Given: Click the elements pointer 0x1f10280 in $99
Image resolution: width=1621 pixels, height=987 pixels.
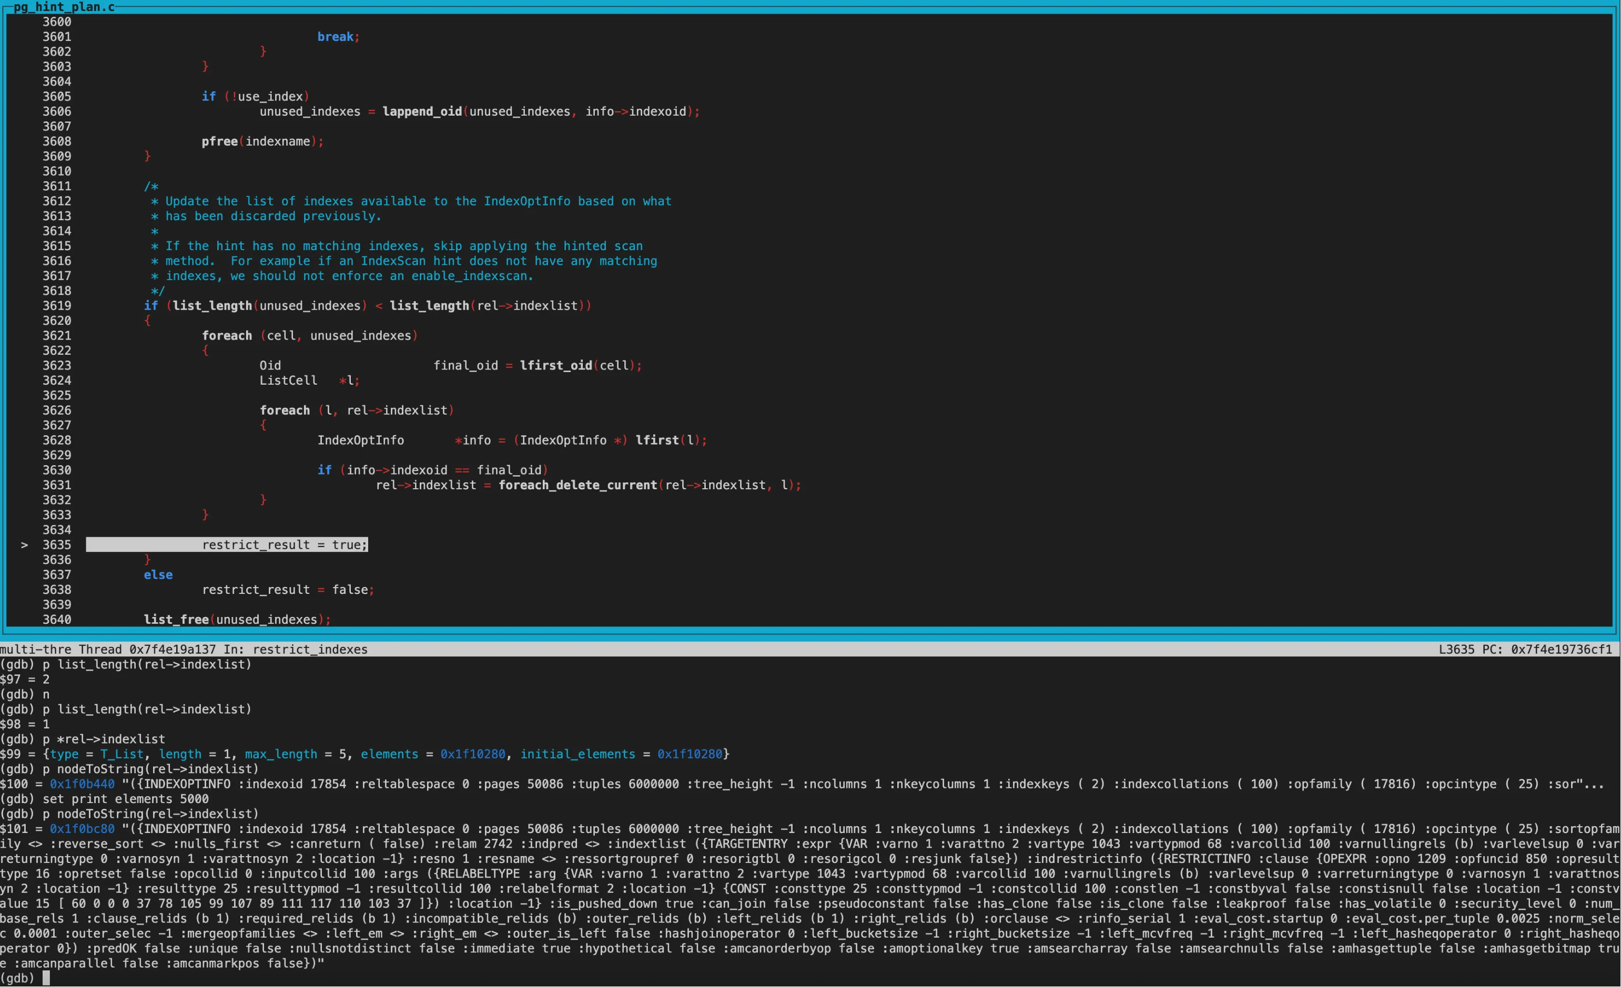Looking at the screenshot, I should pos(472,754).
